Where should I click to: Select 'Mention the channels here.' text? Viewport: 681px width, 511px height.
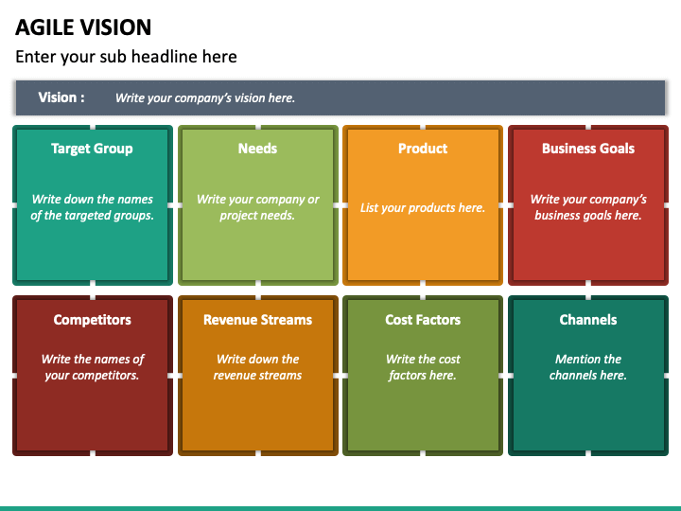588,367
